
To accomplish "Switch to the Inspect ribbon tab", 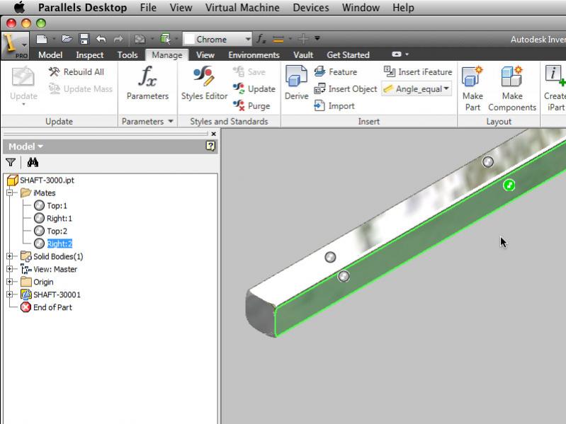I will (x=89, y=55).
